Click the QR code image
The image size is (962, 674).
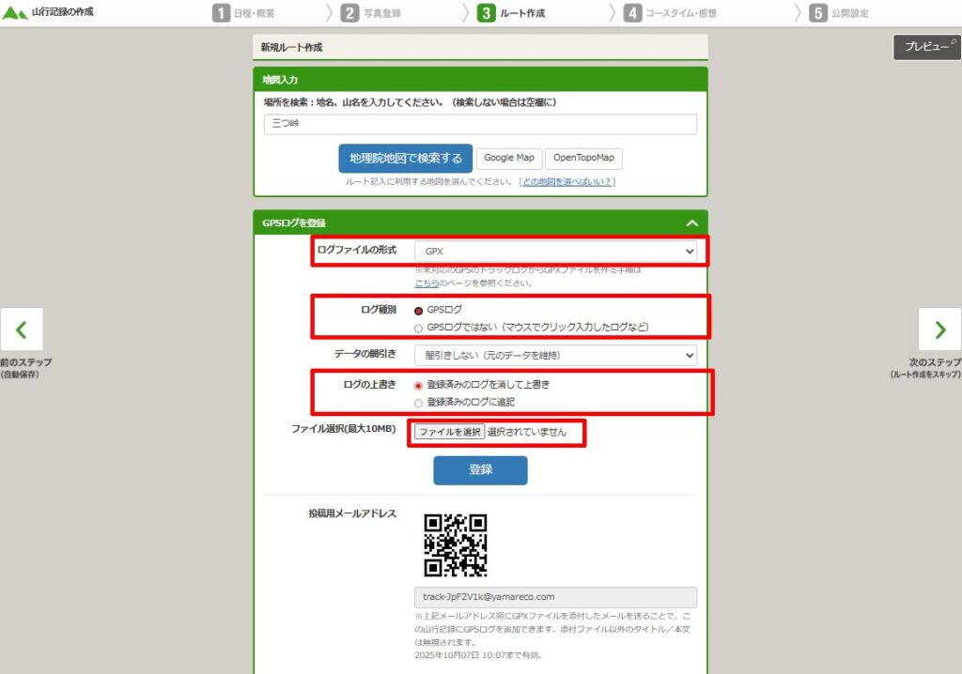(x=455, y=544)
